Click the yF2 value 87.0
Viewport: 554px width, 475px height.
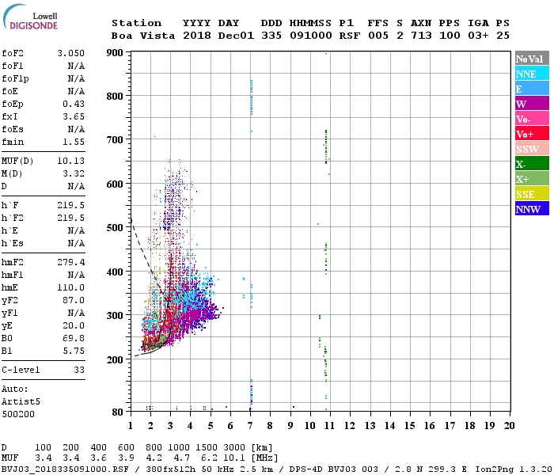(x=74, y=300)
